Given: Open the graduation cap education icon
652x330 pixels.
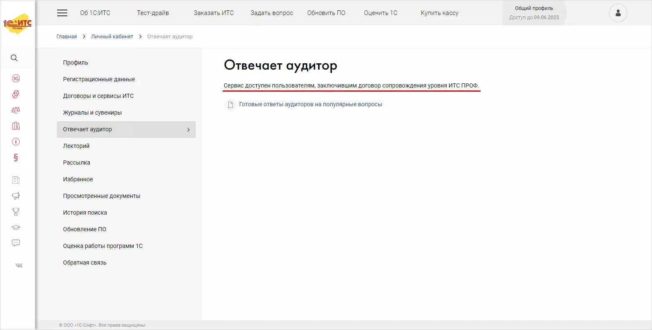Looking at the screenshot, I should [16, 227].
